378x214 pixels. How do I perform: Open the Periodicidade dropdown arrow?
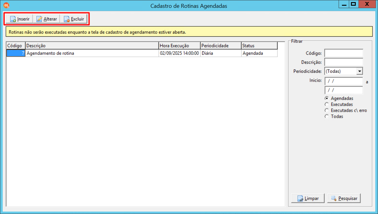coord(360,71)
